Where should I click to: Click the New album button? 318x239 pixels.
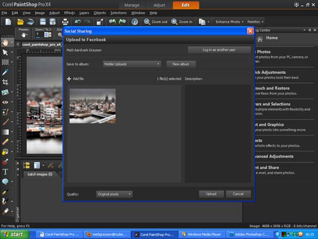pyautogui.click(x=181, y=64)
